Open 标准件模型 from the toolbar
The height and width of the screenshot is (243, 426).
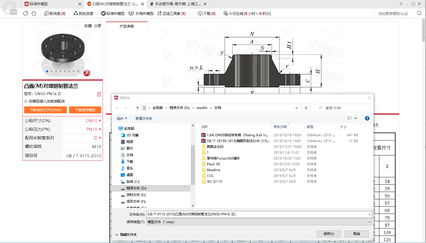tap(113, 13)
